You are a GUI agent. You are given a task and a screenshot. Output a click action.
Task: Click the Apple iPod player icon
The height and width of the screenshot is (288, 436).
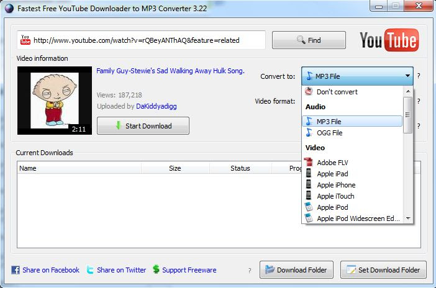(x=309, y=207)
